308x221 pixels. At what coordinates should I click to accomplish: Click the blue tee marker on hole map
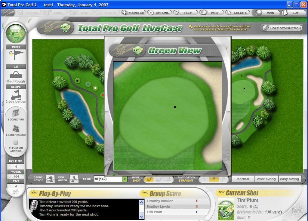click(88, 84)
